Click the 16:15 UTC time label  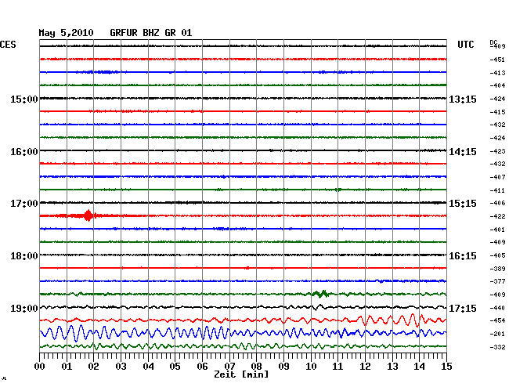[x=463, y=256]
